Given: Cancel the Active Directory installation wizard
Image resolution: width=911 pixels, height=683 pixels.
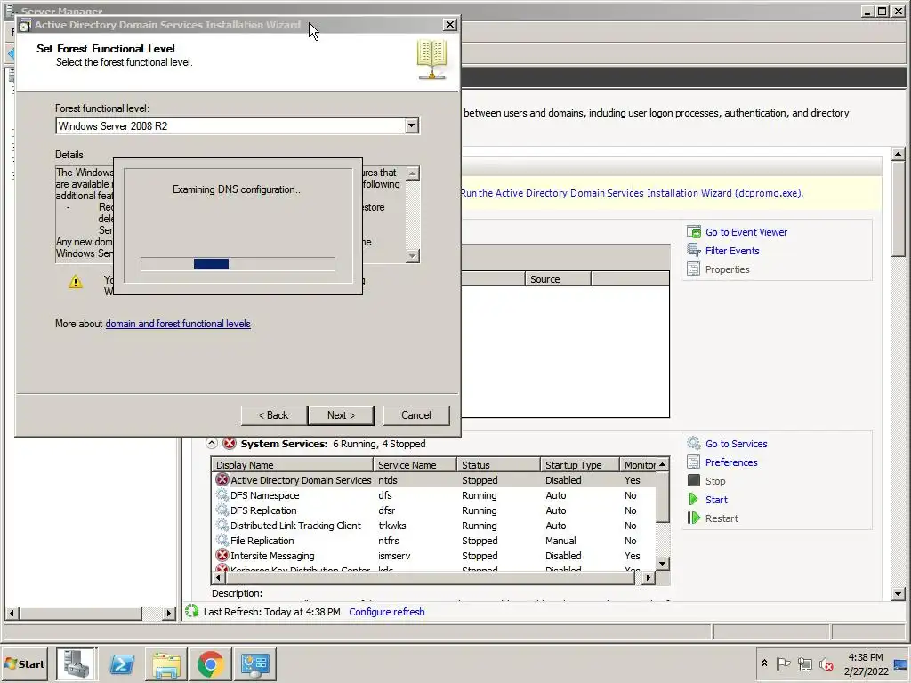Looking at the screenshot, I should [416, 415].
